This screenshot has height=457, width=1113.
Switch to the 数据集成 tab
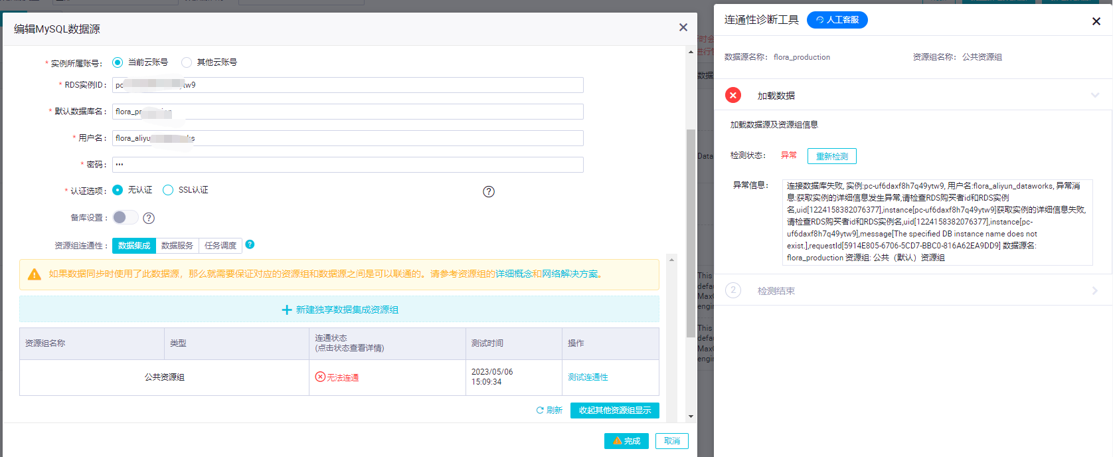click(134, 246)
